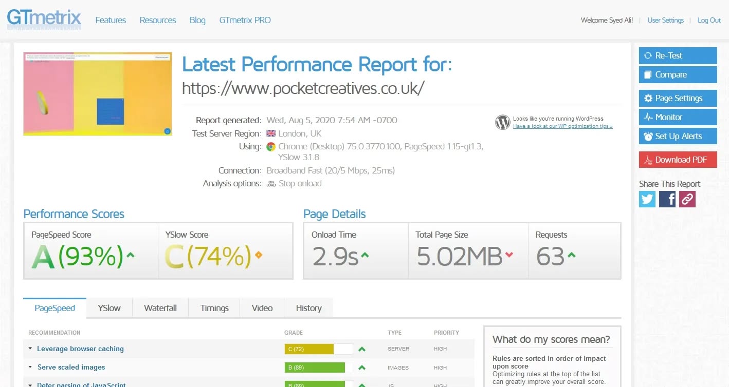729x387 pixels.
Task: Switch to the YSlow tab
Action: point(109,308)
